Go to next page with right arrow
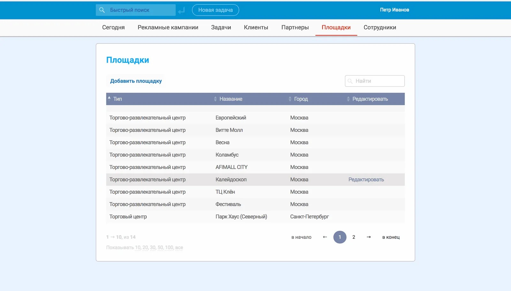Screen dimensions: 511x291 click(x=369, y=237)
